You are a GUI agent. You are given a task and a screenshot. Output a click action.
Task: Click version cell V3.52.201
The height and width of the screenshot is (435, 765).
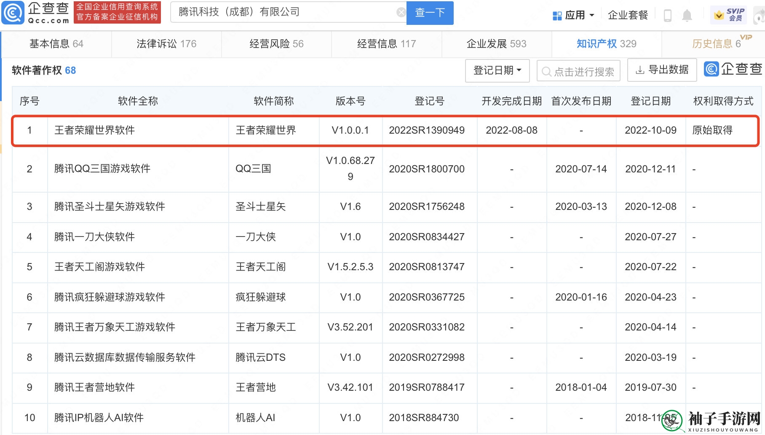pos(350,327)
